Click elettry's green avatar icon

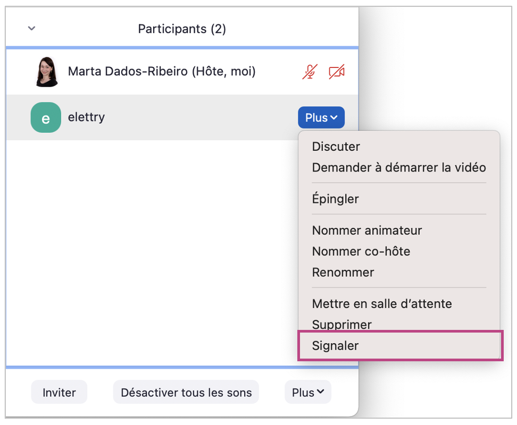click(x=46, y=117)
